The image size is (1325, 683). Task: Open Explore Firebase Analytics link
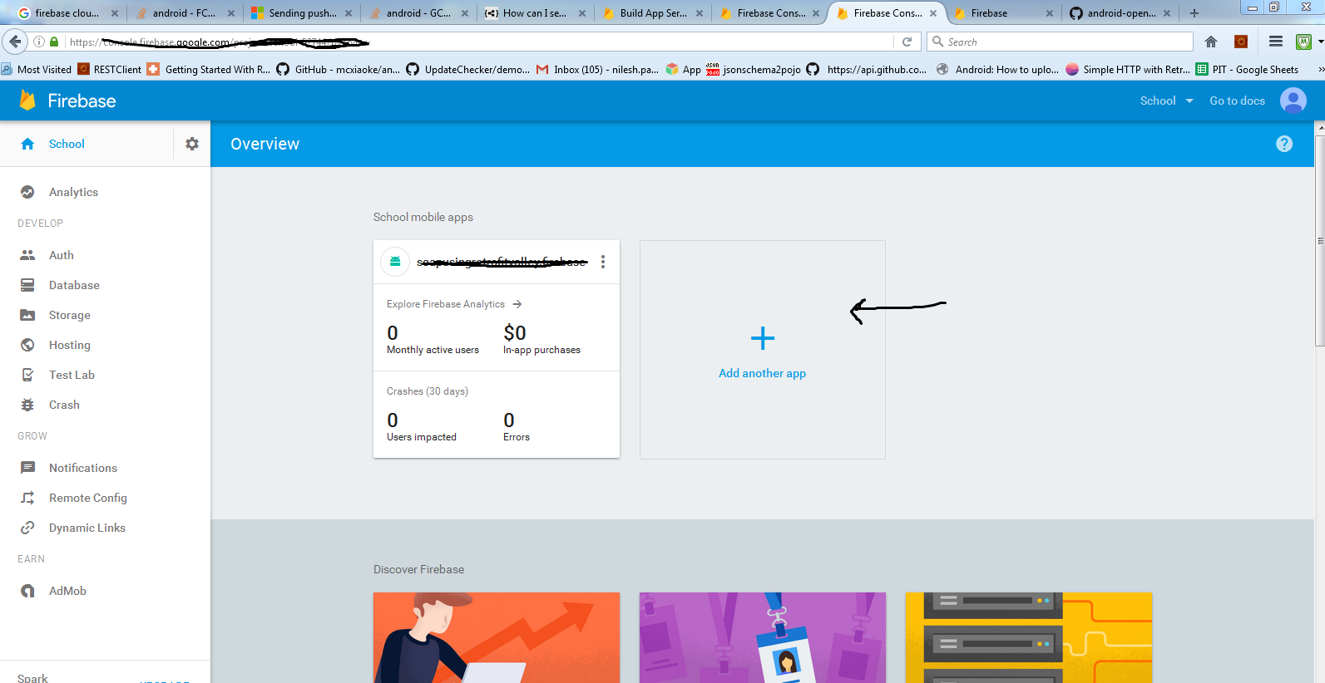coord(454,304)
